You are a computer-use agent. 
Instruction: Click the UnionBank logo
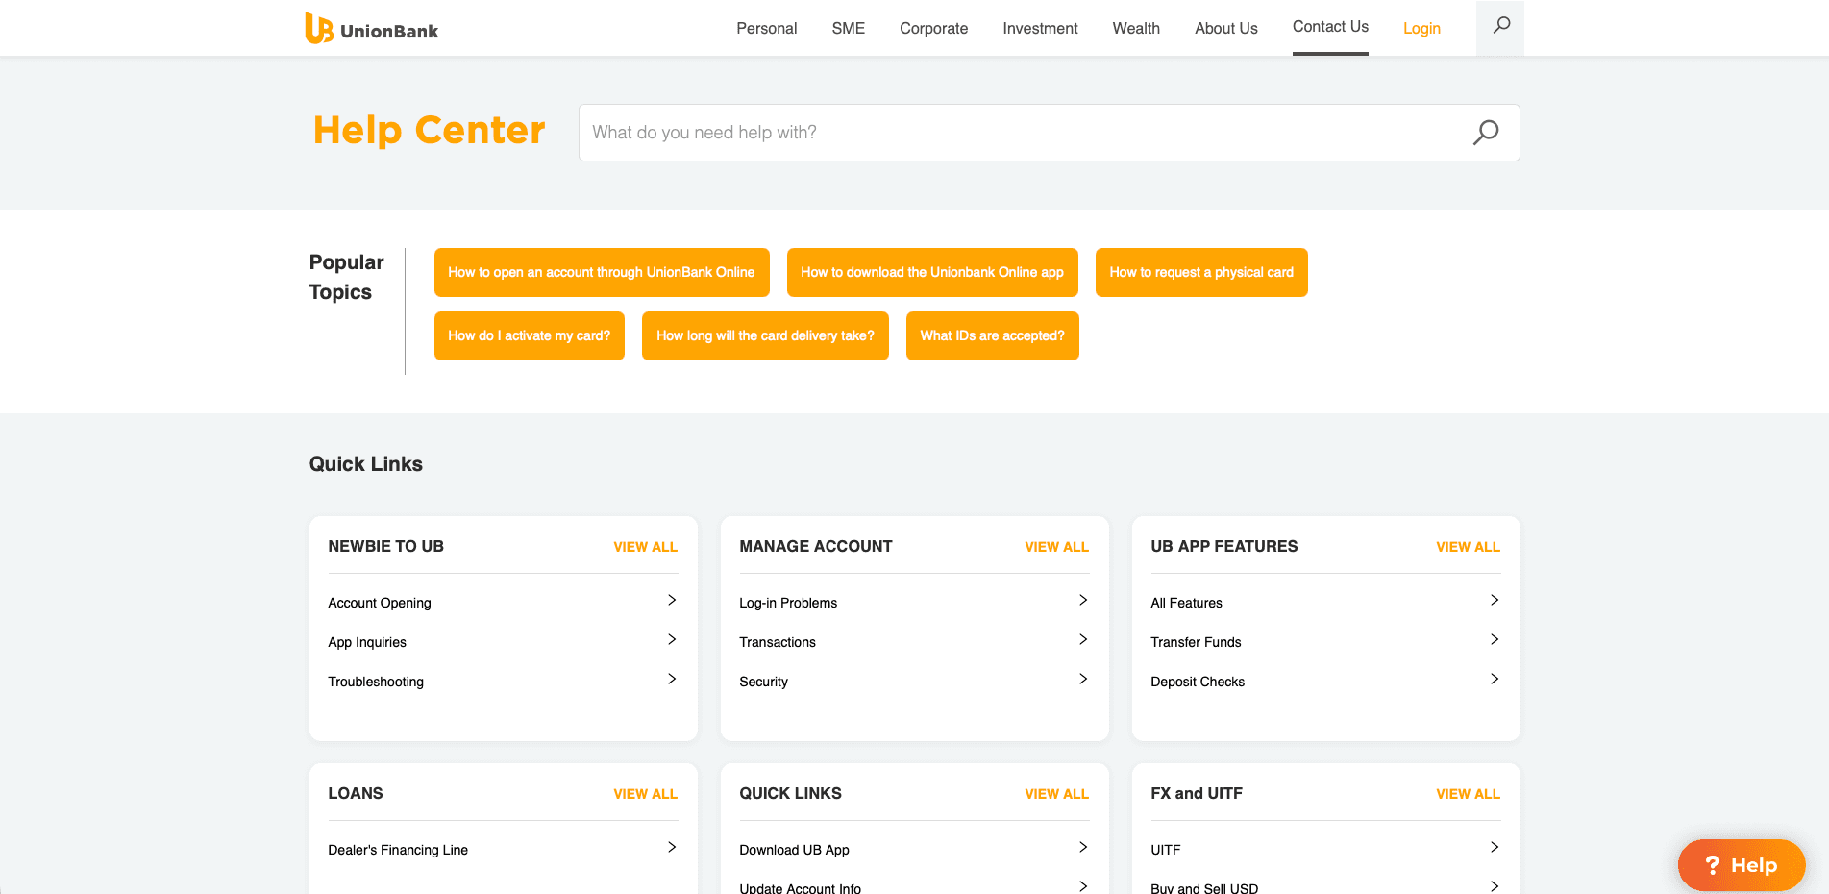point(372,29)
